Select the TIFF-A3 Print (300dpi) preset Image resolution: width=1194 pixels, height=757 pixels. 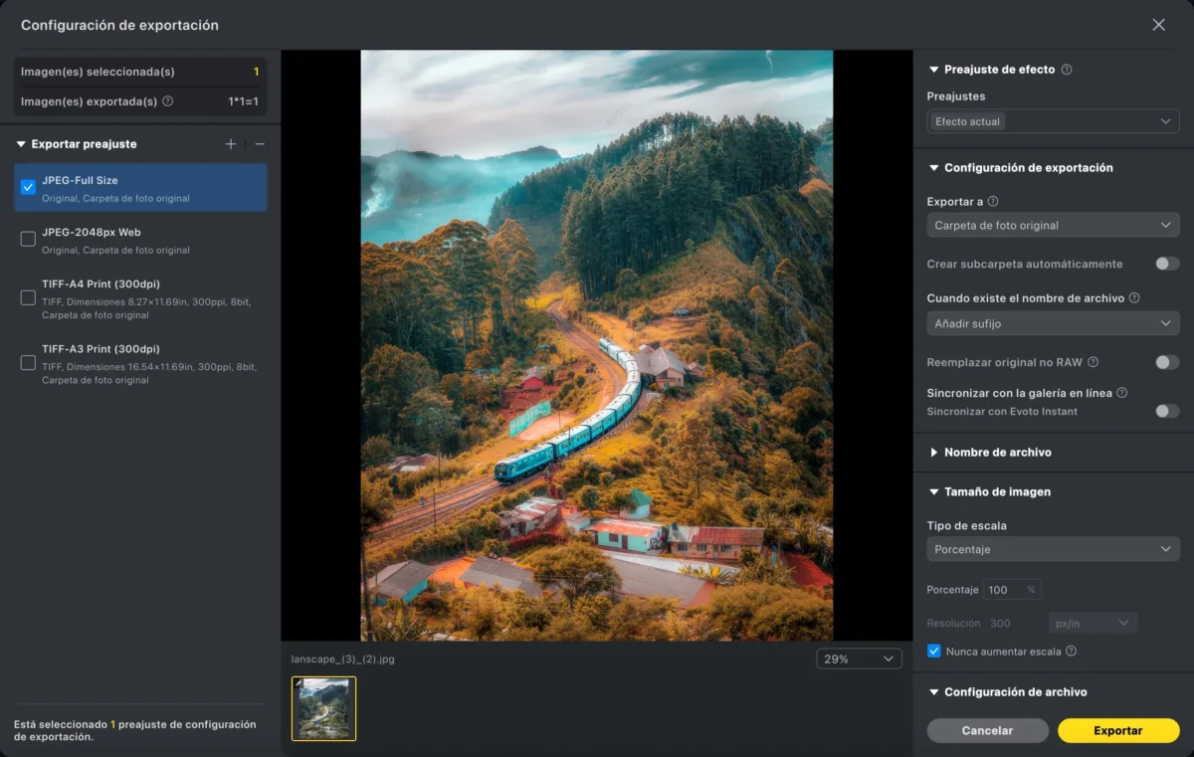coord(140,363)
